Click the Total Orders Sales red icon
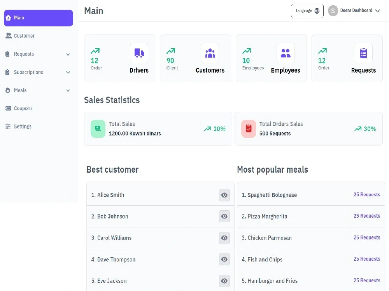The height and width of the screenshot is (291, 389). click(x=248, y=128)
